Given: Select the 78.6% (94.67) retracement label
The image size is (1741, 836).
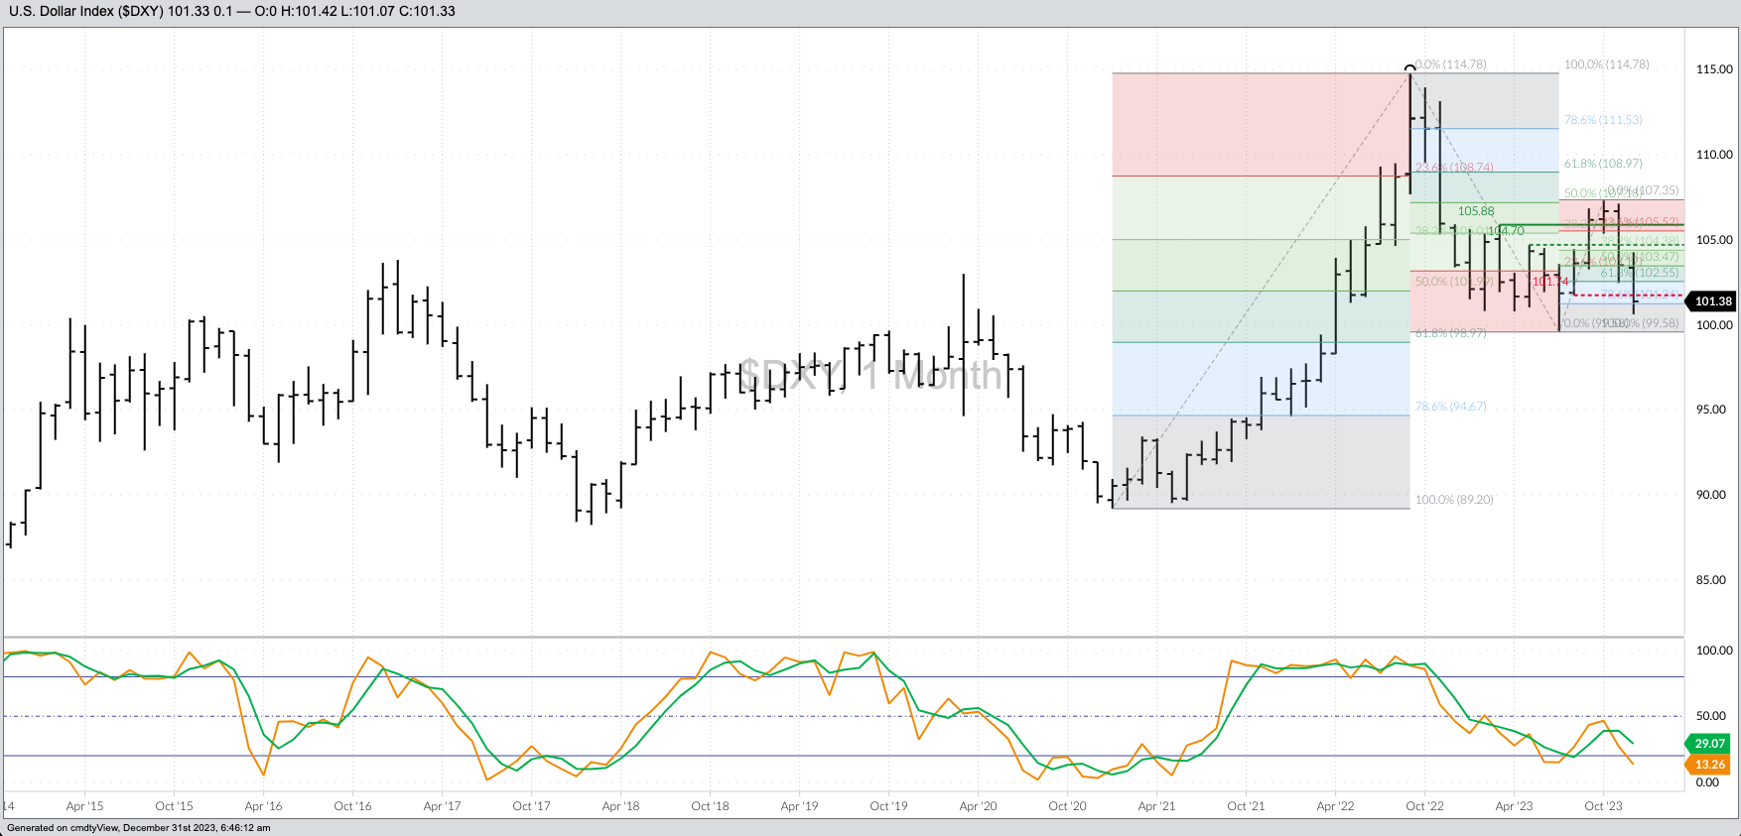Looking at the screenshot, I should point(1450,407).
